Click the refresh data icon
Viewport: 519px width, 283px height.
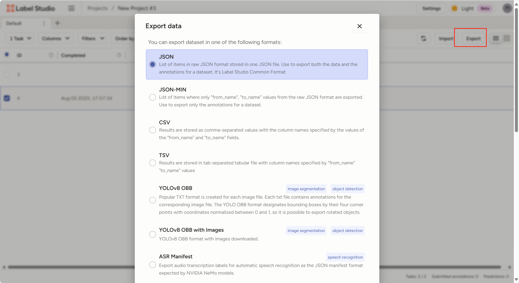(424, 39)
